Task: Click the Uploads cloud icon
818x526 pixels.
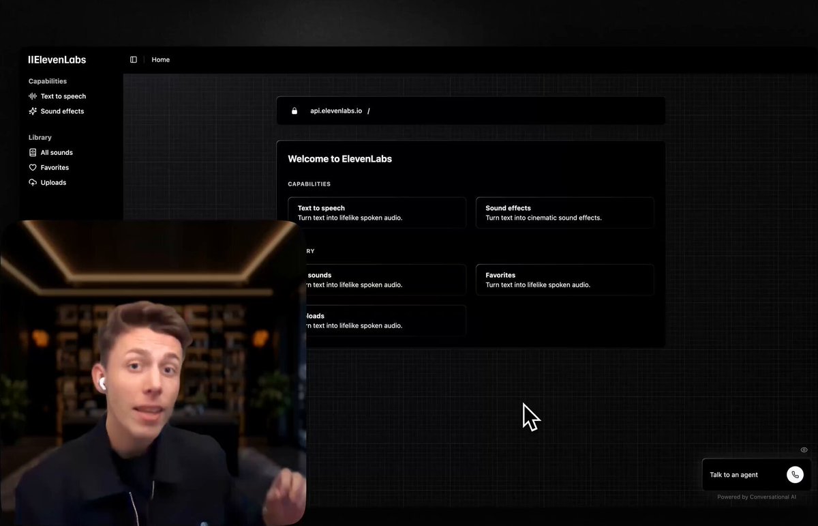Action: tap(33, 183)
